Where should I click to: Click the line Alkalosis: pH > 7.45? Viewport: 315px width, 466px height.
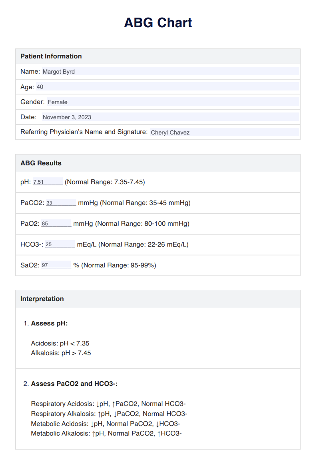click(61, 353)
